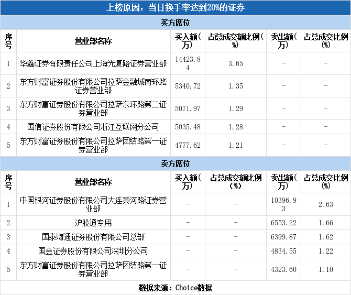Click buy amount '5071.97'

click(x=188, y=108)
